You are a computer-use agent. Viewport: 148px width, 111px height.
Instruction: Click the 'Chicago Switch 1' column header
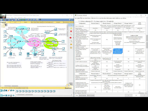(129, 23)
